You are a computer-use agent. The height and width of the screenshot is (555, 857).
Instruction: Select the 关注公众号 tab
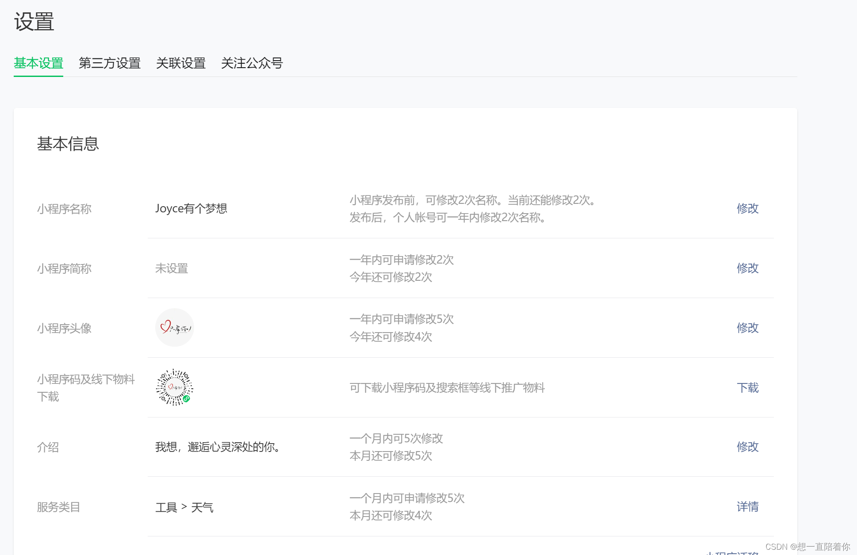click(252, 63)
